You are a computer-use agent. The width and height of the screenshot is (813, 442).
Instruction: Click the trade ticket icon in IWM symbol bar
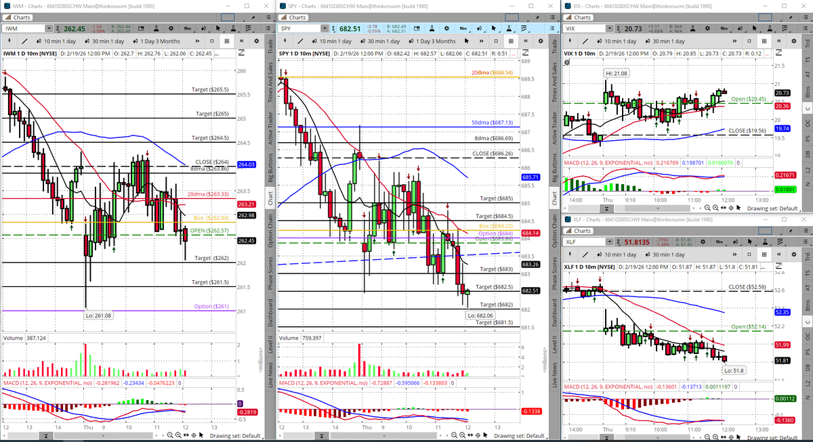[141, 28]
